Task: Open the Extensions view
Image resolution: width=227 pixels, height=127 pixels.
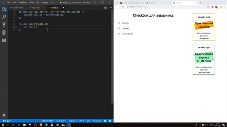Action: coord(4,41)
